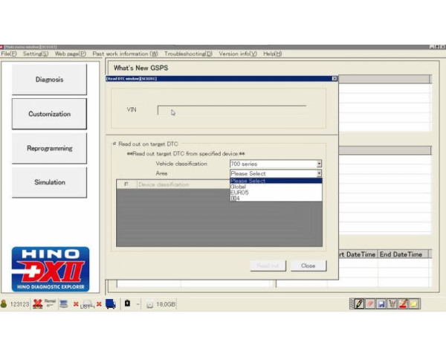Select the 'Read out on target DTC' radio button
The height and width of the screenshot is (357, 446).
pos(114,144)
